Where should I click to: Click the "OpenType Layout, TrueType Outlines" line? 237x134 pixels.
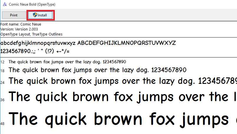(31, 34)
